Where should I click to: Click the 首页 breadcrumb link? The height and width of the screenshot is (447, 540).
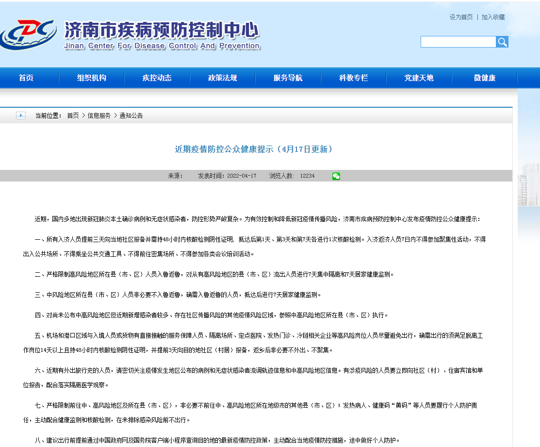click(73, 116)
